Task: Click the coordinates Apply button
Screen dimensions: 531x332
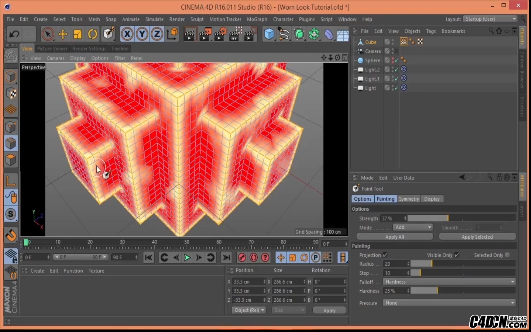Action: point(329,311)
